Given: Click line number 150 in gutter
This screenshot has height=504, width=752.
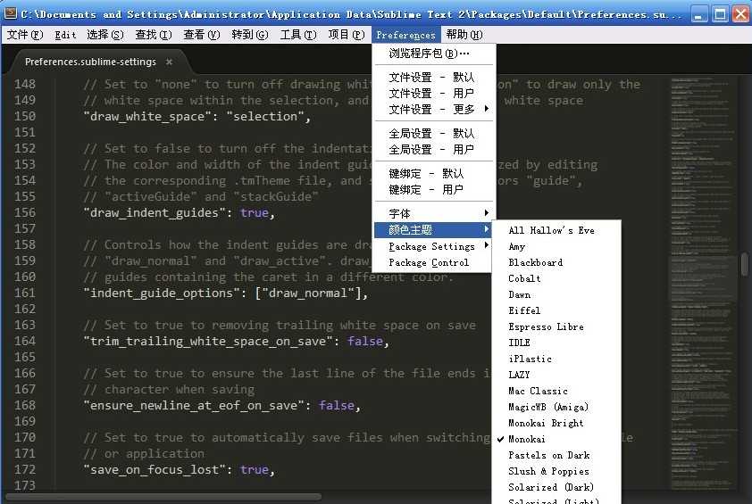Looking at the screenshot, I should point(25,117).
